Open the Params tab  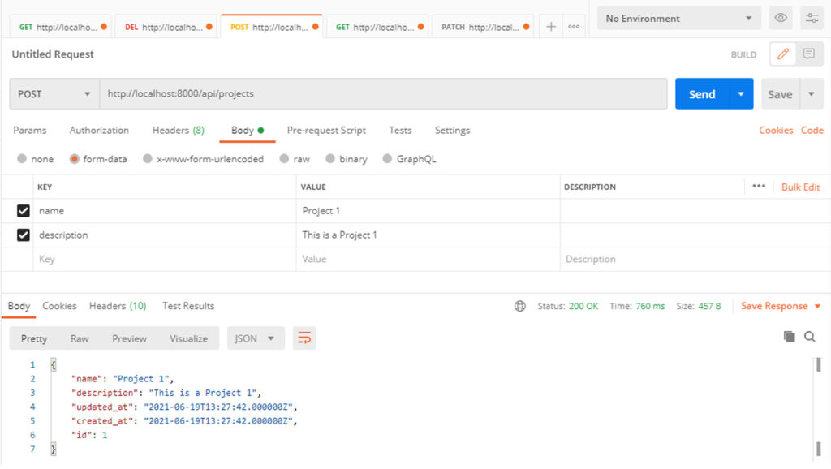pos(30,130)
